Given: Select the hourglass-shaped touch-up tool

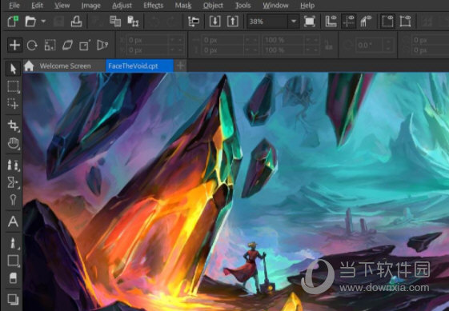Looking at the screenshot, I should point(13,182).
